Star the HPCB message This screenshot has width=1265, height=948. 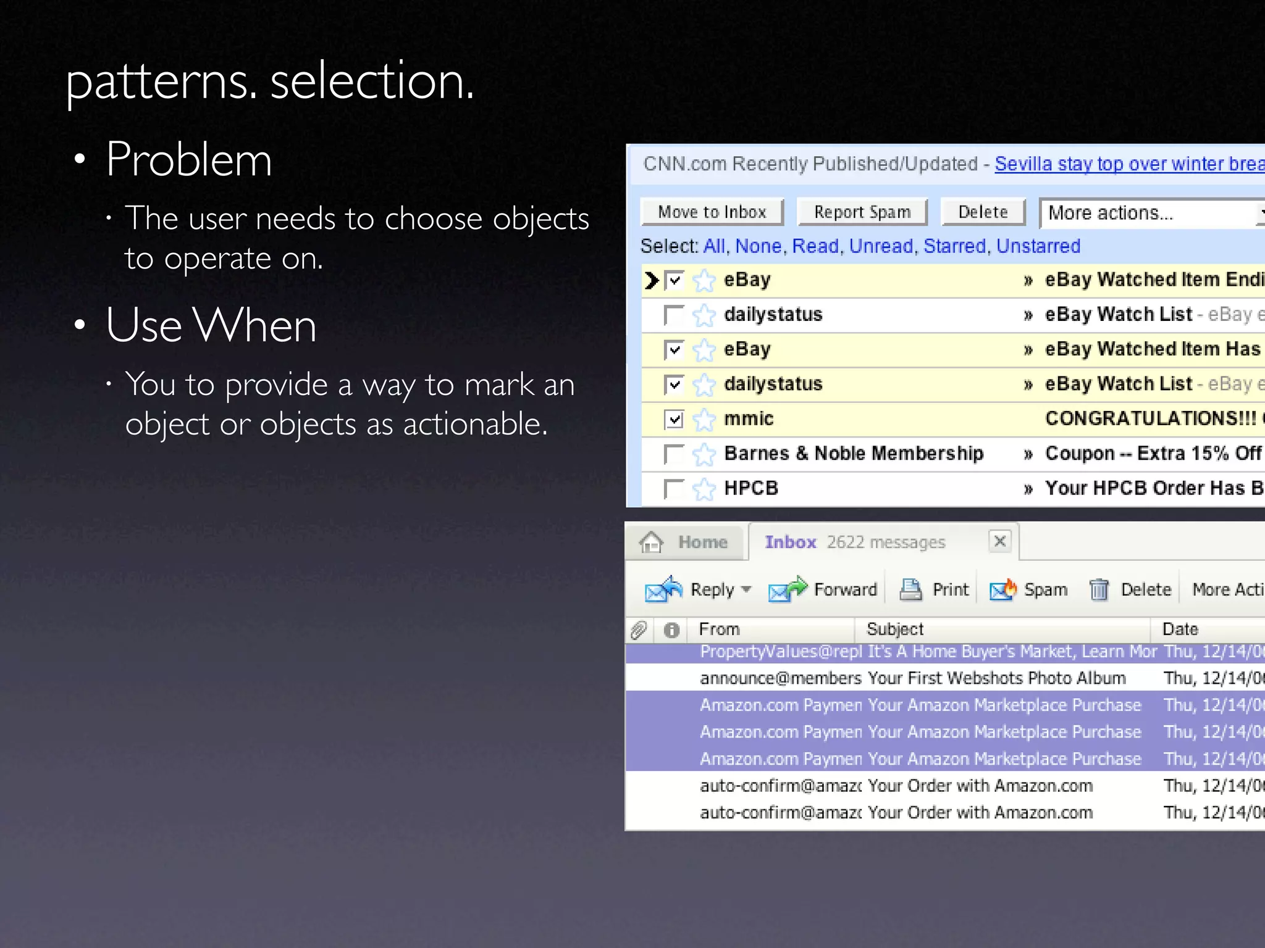tap(704, 489)
